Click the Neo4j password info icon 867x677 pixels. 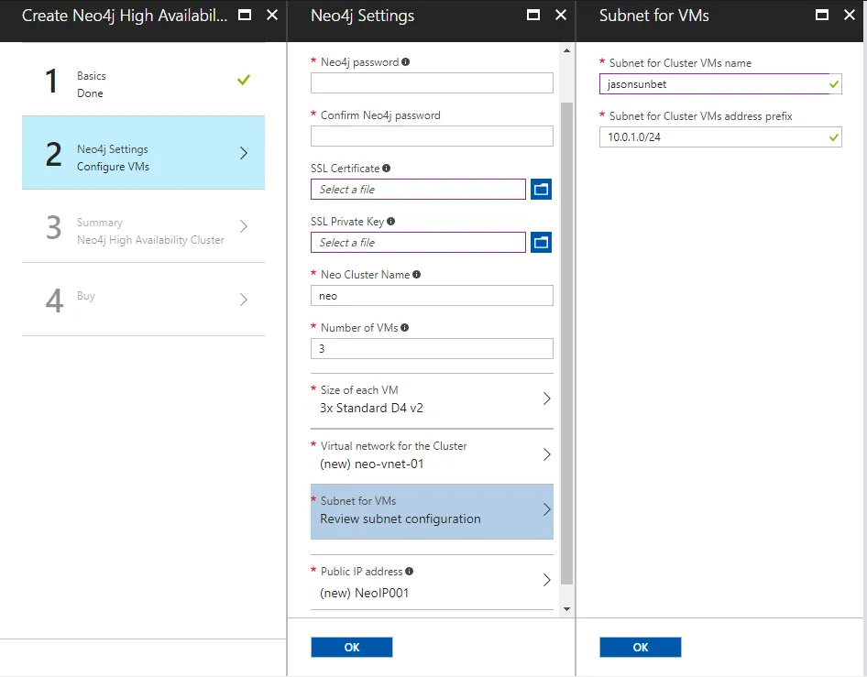[x=406, y=62]
